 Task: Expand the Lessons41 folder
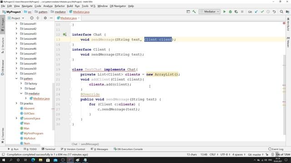pyautogui.click(x=16, y=24)
